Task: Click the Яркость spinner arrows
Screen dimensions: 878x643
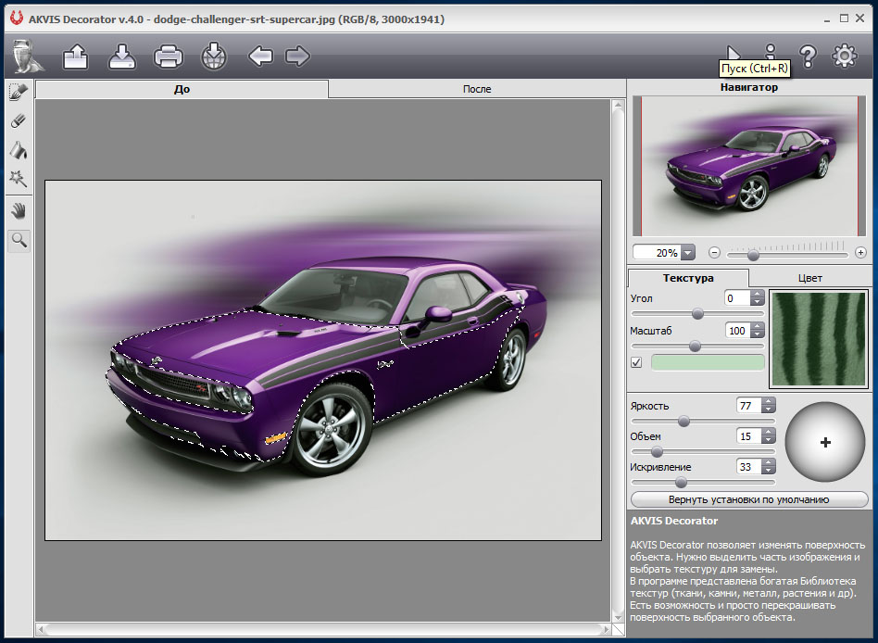Action: tap(769, 406)
